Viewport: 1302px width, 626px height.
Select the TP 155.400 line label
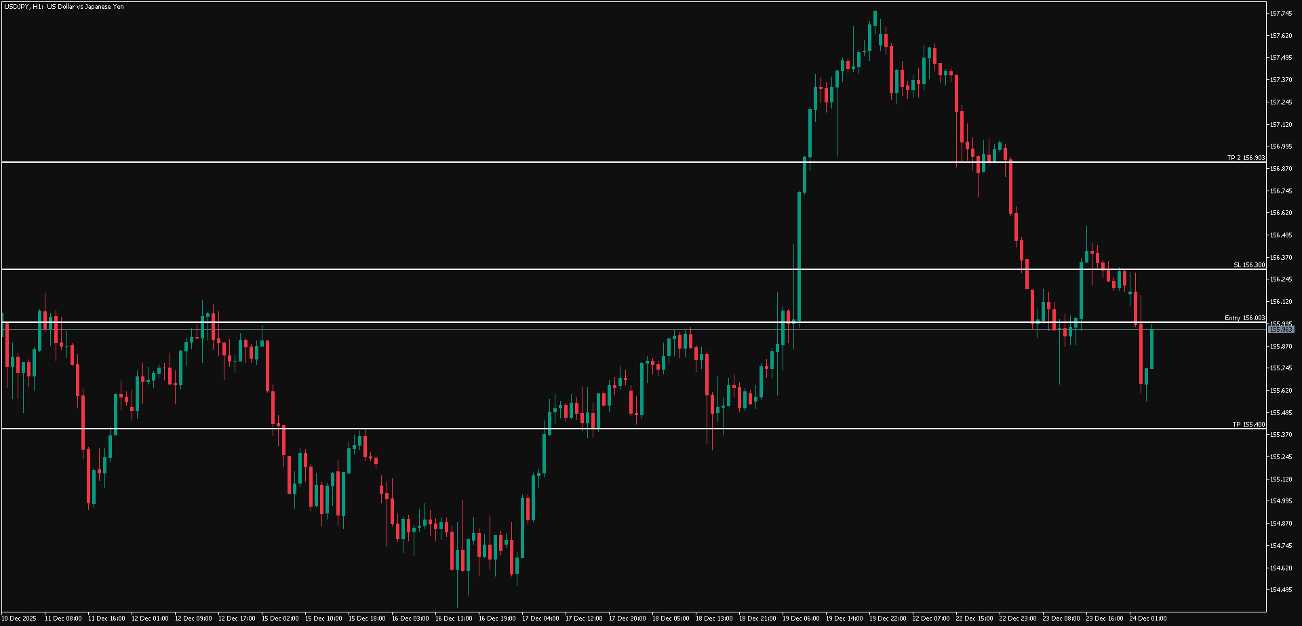click(1248, 425)
